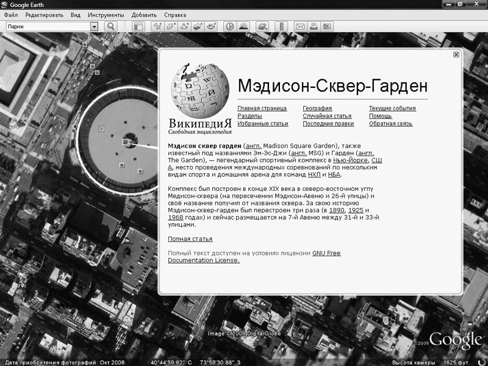The height and width of the screenshot is (366, 488).
Task: Open the Разделы link
Action: 249,116
